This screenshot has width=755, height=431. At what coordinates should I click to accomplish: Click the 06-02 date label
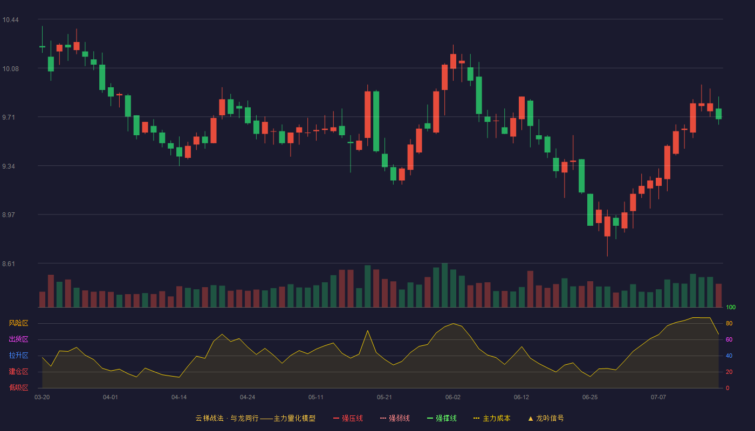pyautogui.click(x=453, y=397)
